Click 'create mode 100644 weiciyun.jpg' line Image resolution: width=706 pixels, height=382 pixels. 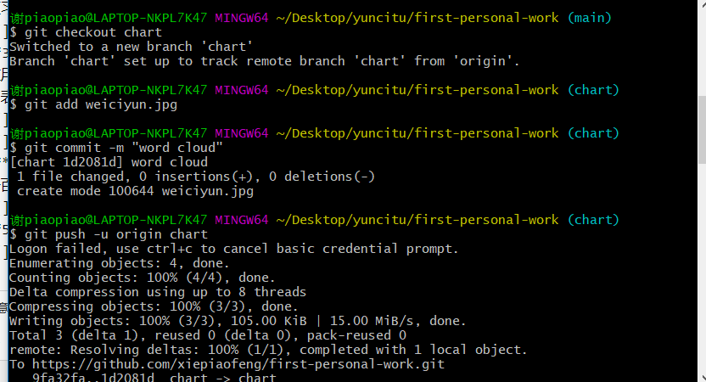pyautogui.click(x=135, y=191)
